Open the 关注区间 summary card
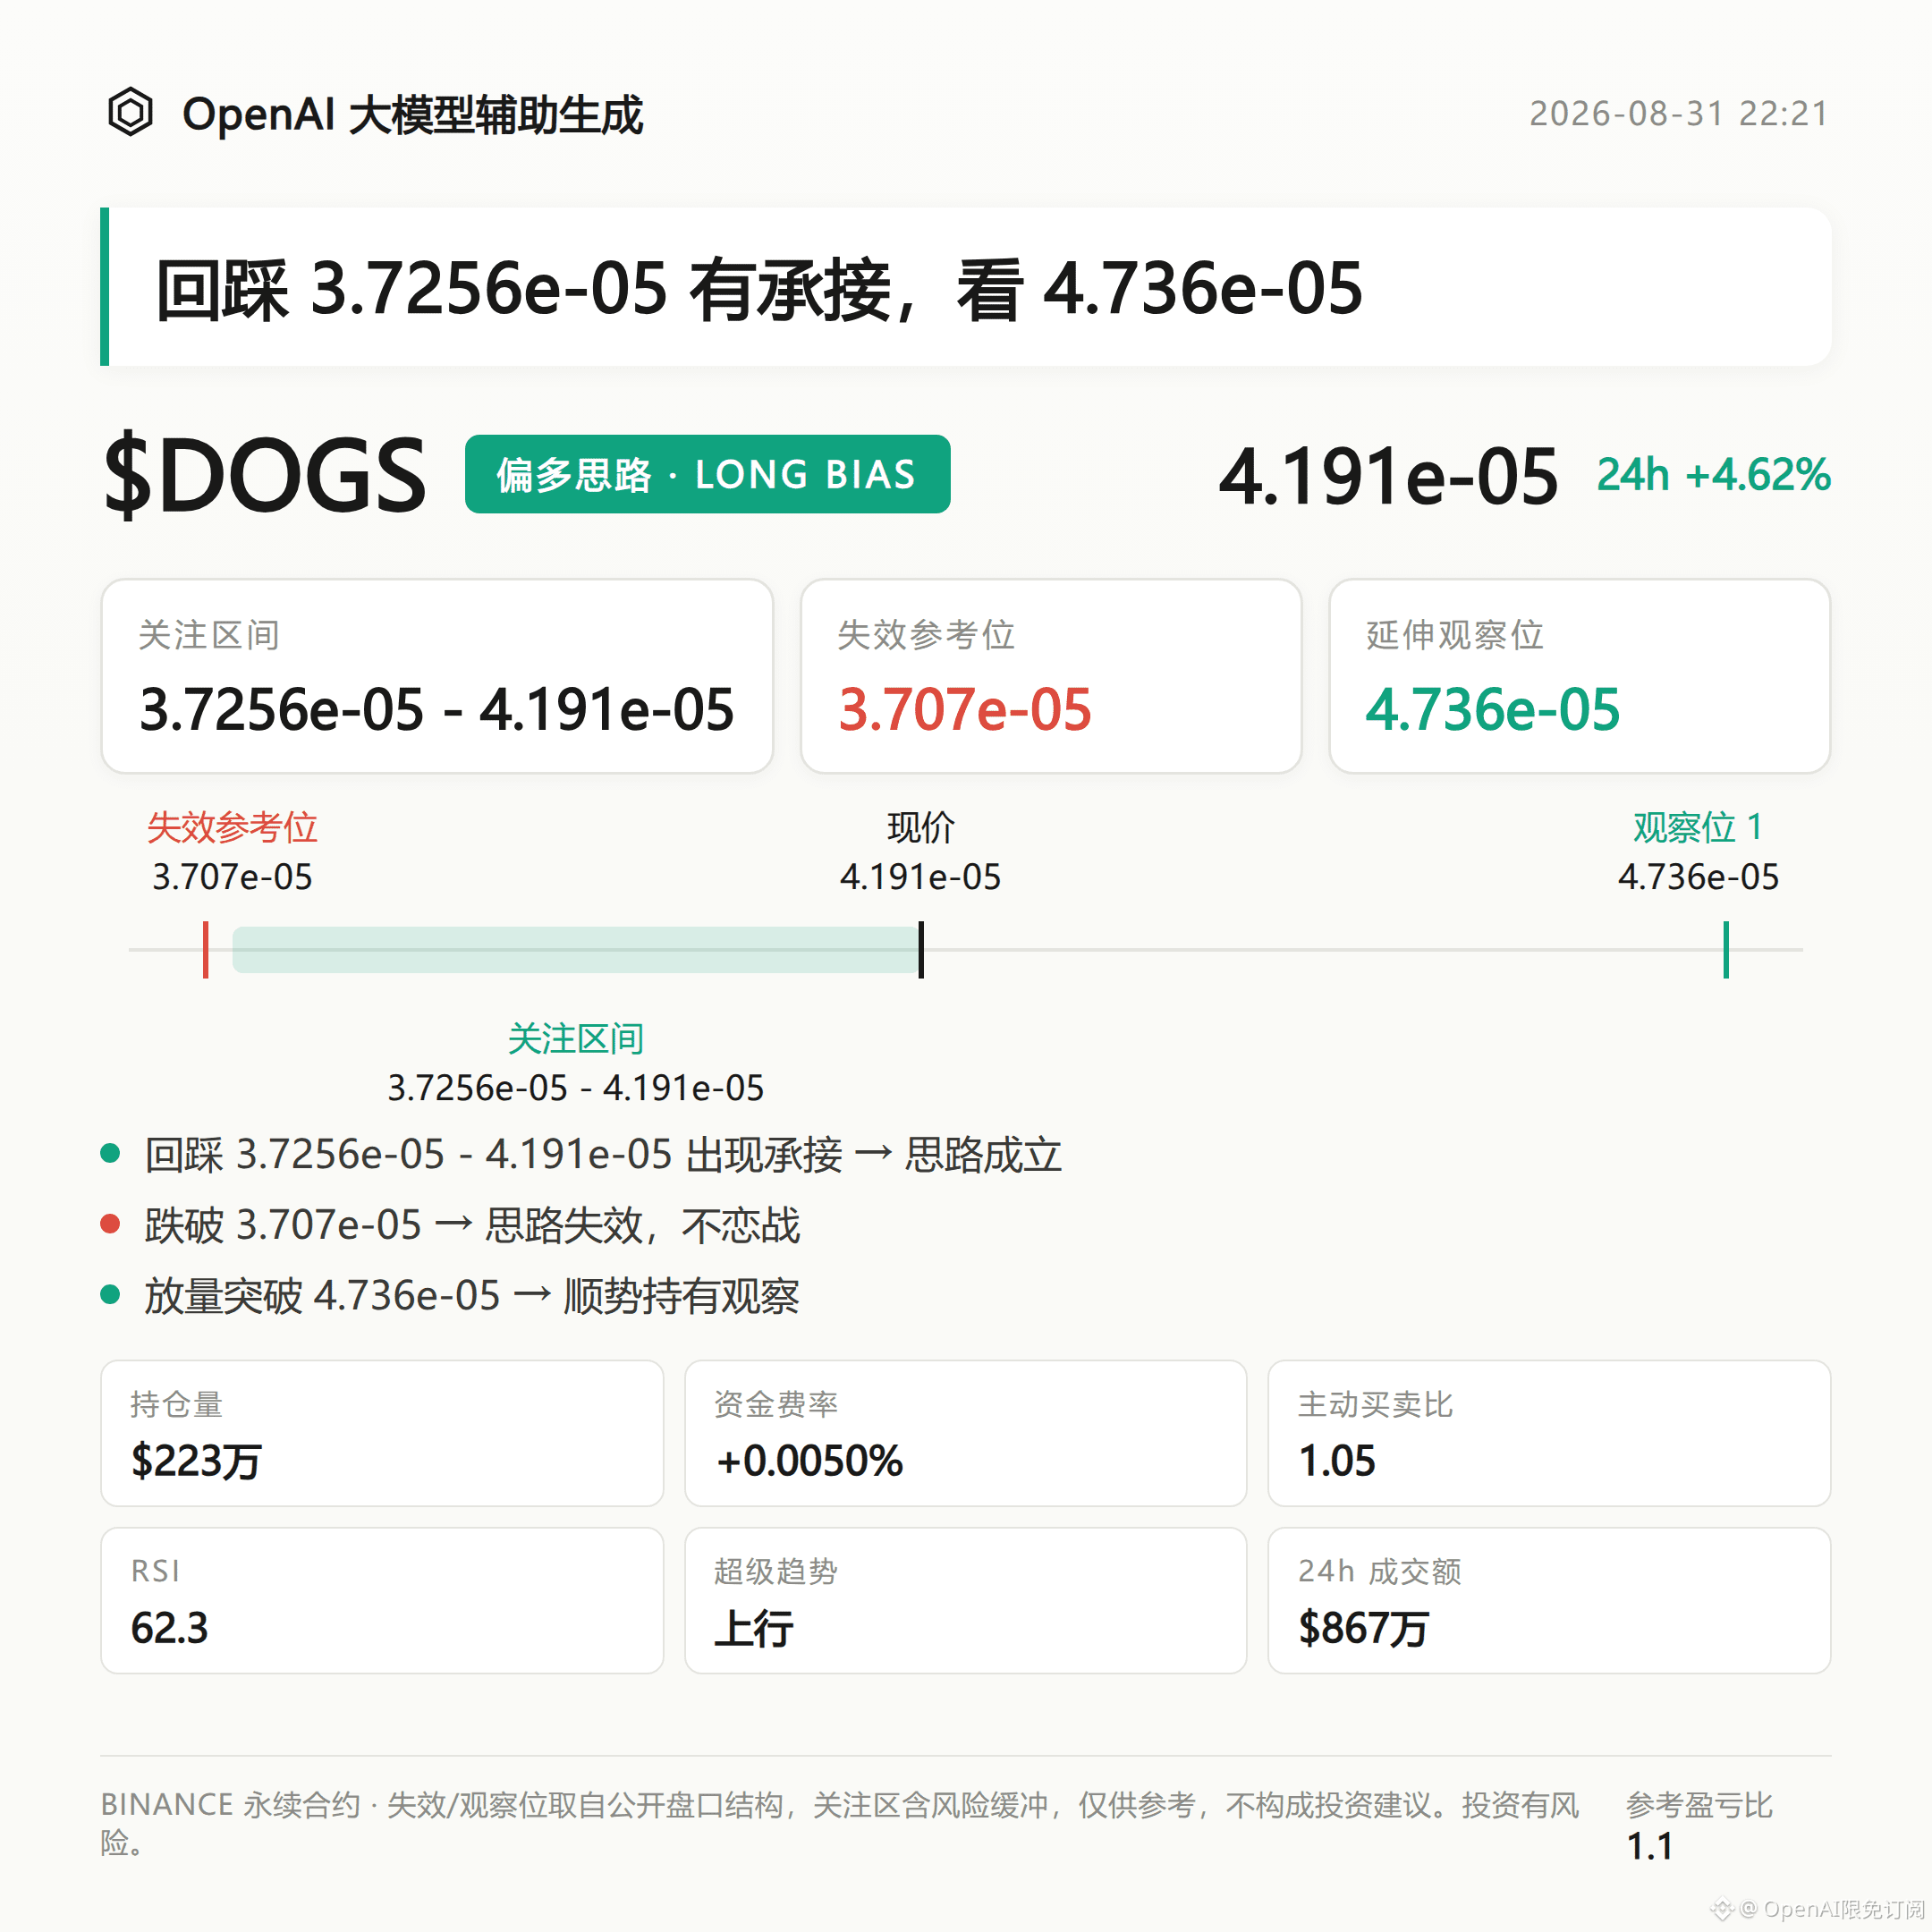Screen dimensions: 1932x1932 437,676
